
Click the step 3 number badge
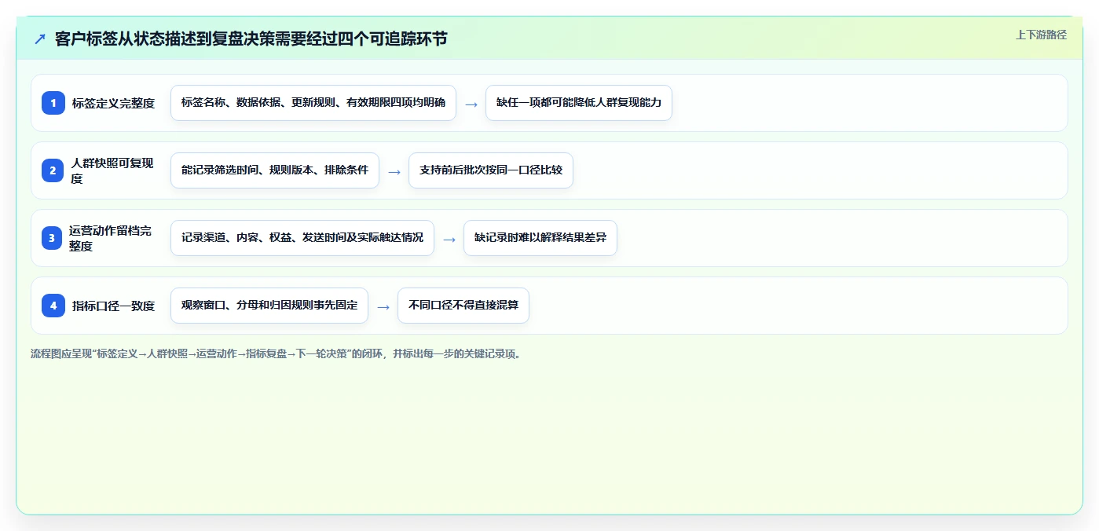point(53,238)
